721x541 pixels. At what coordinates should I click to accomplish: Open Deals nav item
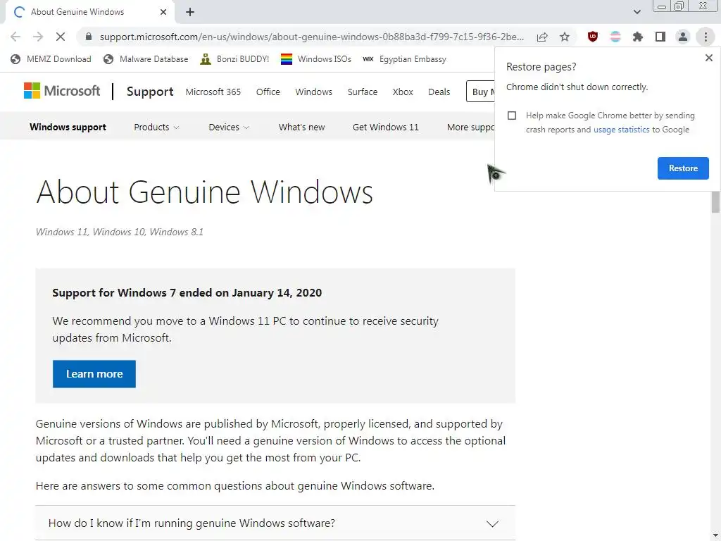(439, 92)
